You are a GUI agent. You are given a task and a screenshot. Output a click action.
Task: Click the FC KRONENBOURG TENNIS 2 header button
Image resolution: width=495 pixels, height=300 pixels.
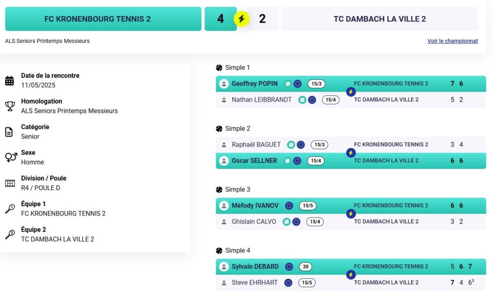click(103, 19)
